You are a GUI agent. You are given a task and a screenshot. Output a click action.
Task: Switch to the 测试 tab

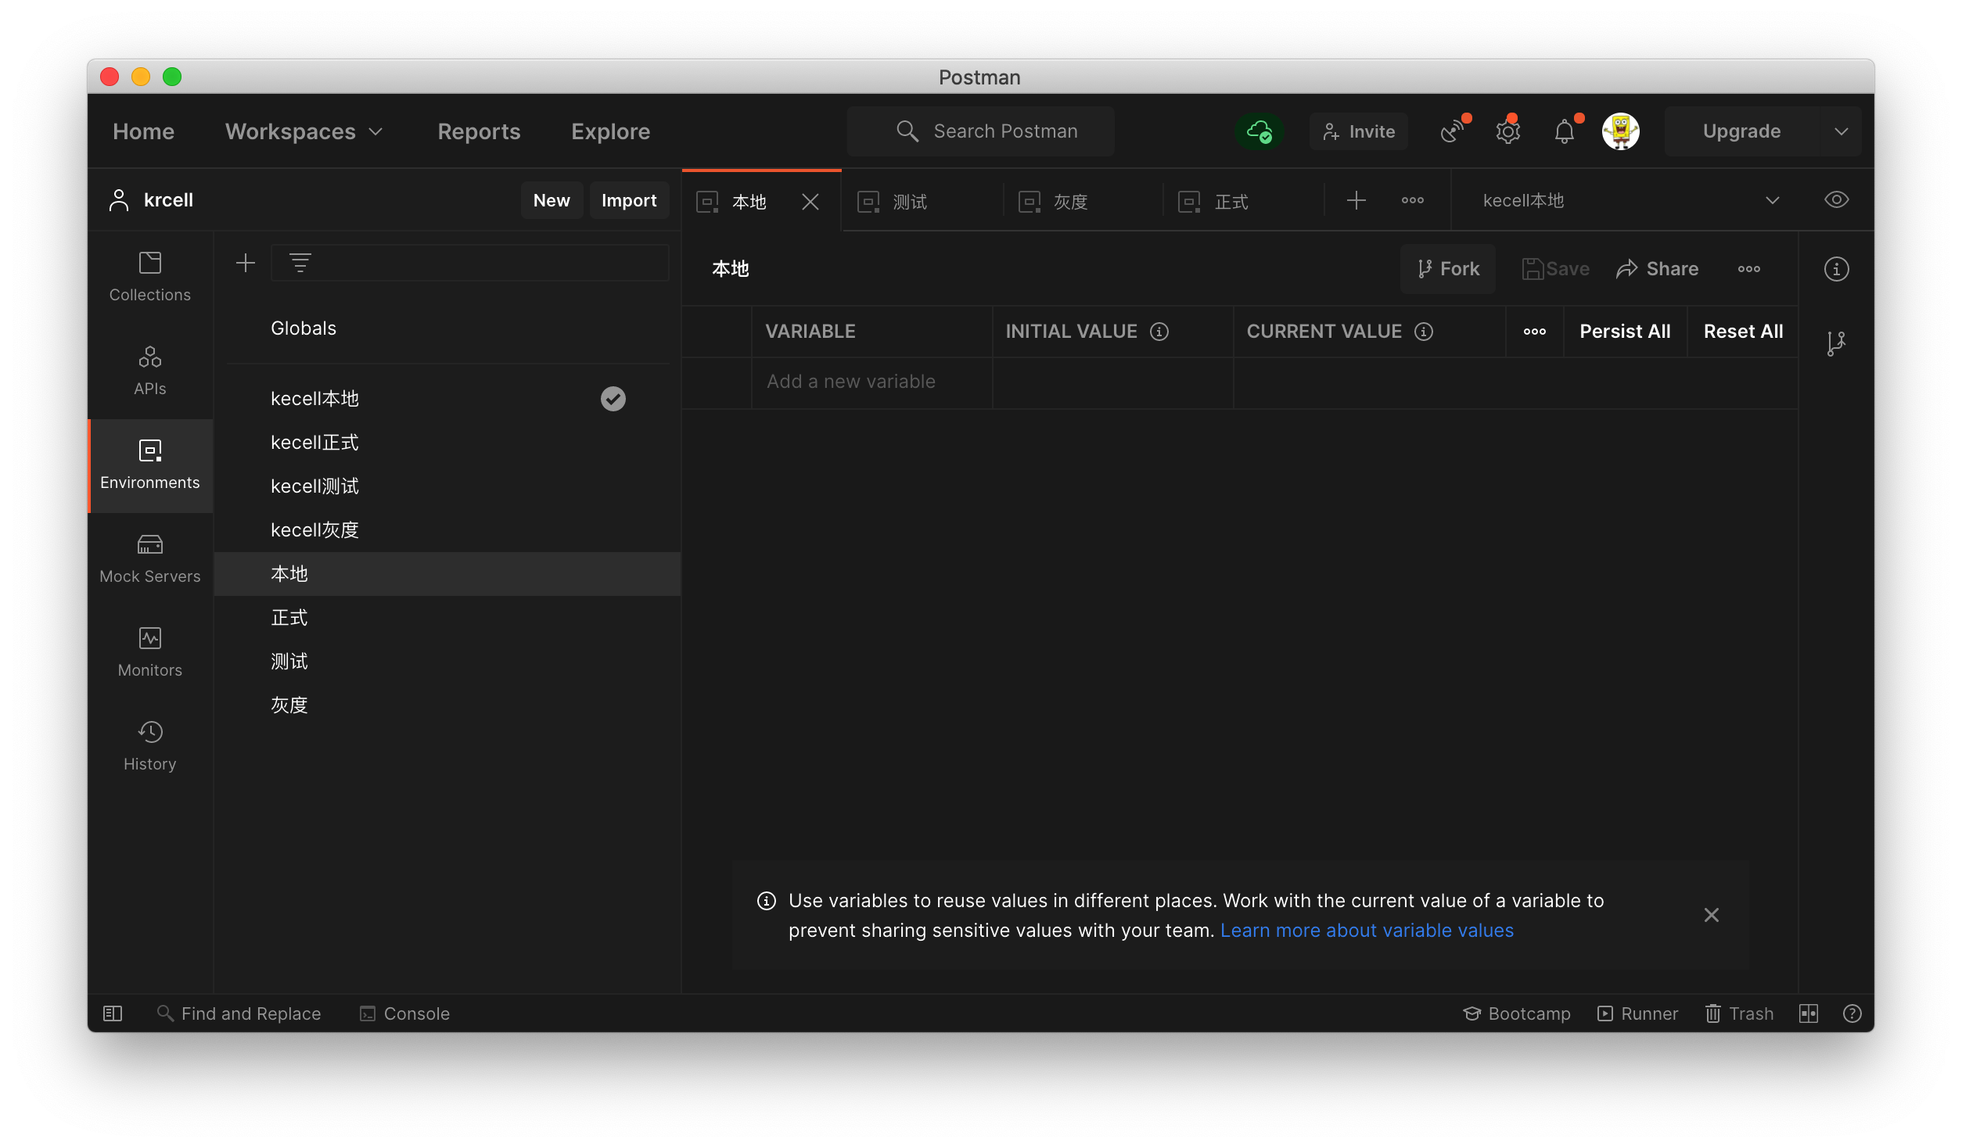tap(922, 202)
